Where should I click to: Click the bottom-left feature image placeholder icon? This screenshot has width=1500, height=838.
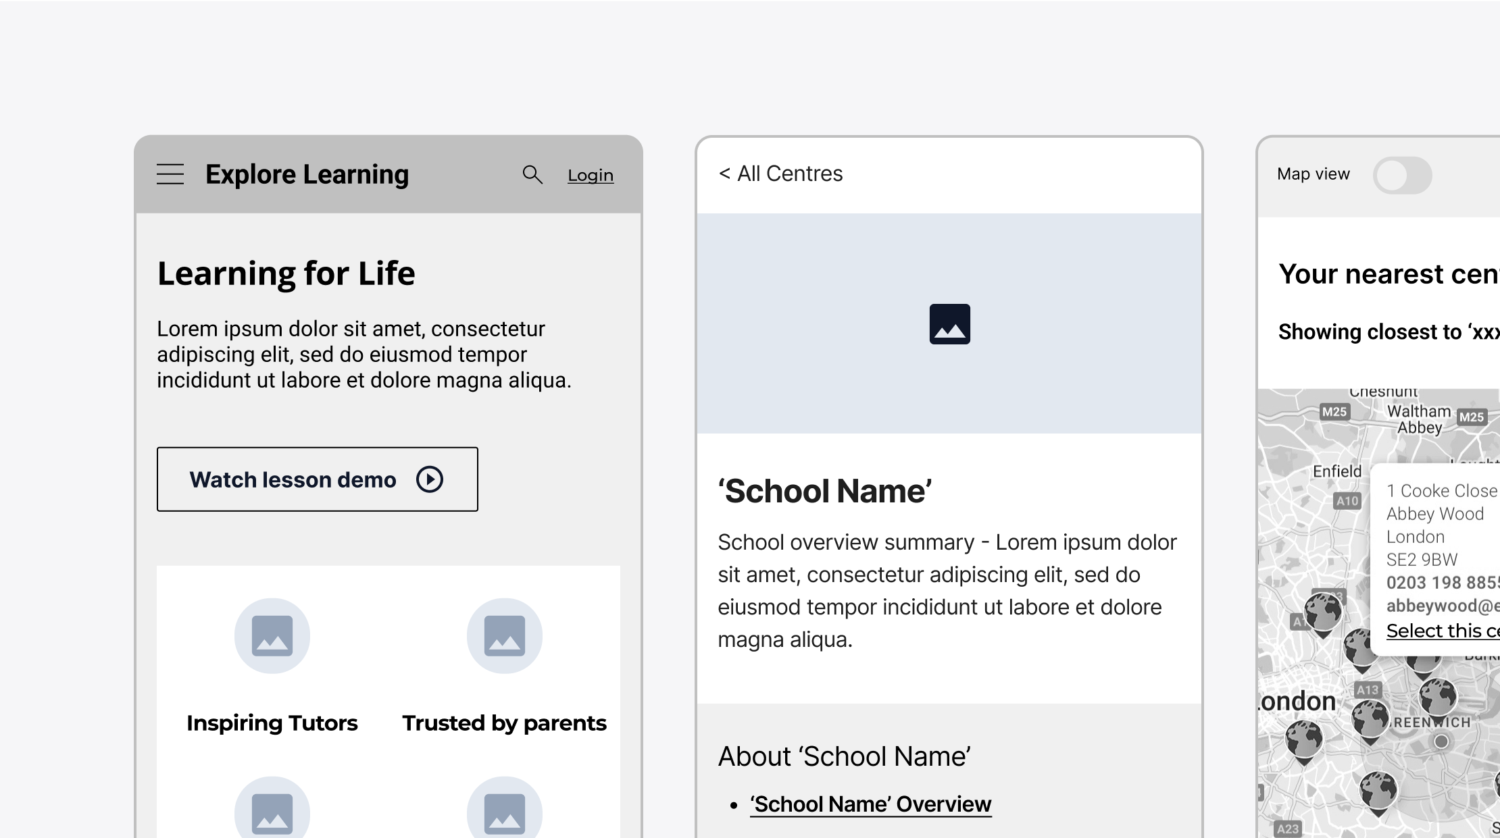(272, 811)
